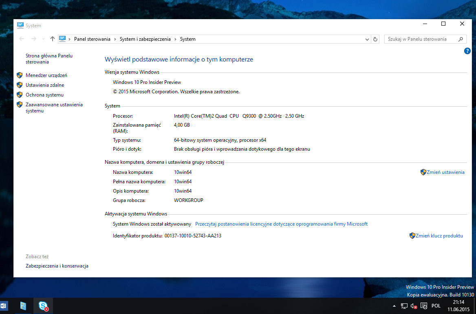Click Zmień klucz produktu link
Image resolution: width=476 pixels, height=314 pixels.
[x=439, y=236]
